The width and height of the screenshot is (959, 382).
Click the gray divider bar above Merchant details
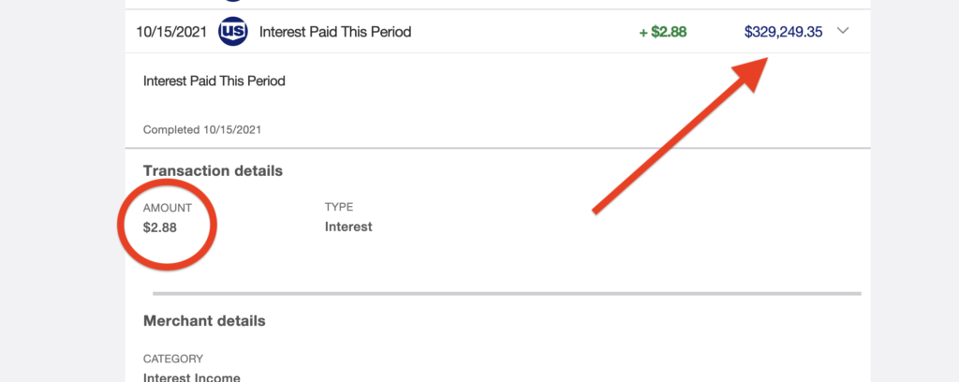506,294
